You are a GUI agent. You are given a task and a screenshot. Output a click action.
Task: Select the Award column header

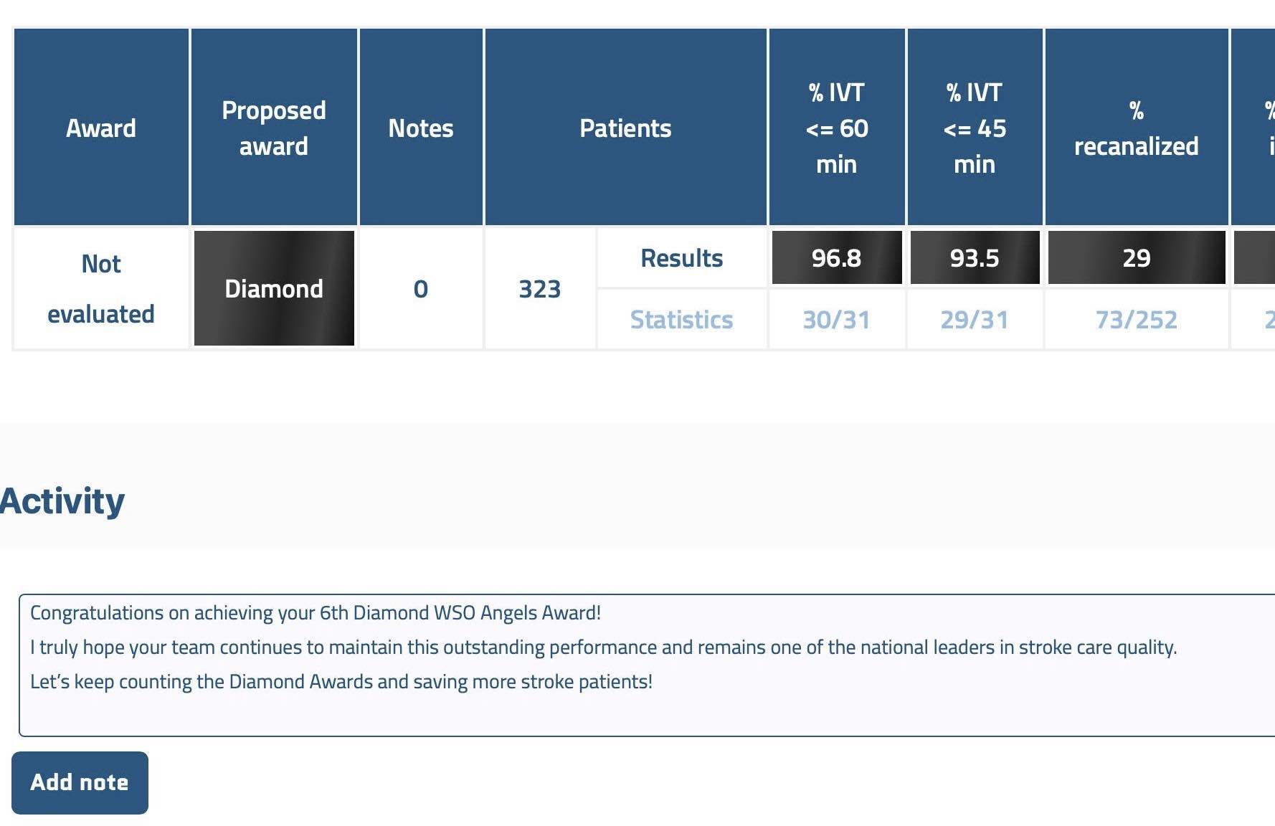click(101, 128)
